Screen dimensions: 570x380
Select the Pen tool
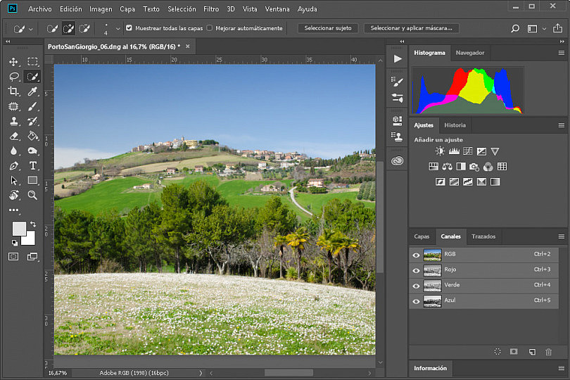point(14,166)
